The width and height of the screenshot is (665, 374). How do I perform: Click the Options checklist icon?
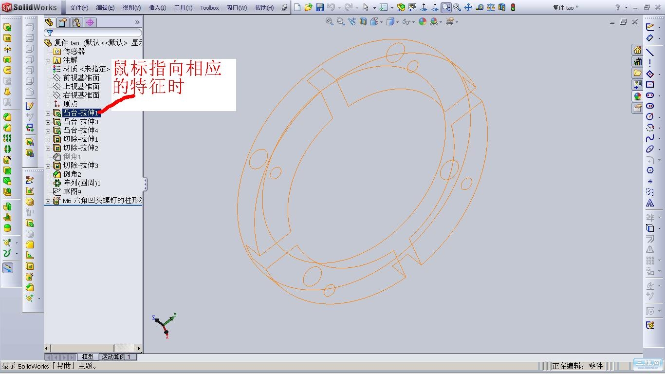(384, 7)
